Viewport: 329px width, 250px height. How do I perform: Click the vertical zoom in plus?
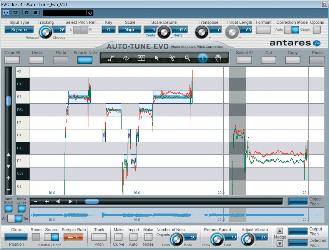(8, 178)
